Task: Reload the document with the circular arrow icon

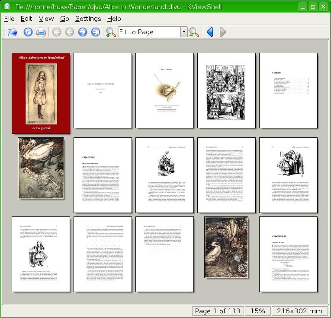Action: pyautogui.click(x=28, y=32)
